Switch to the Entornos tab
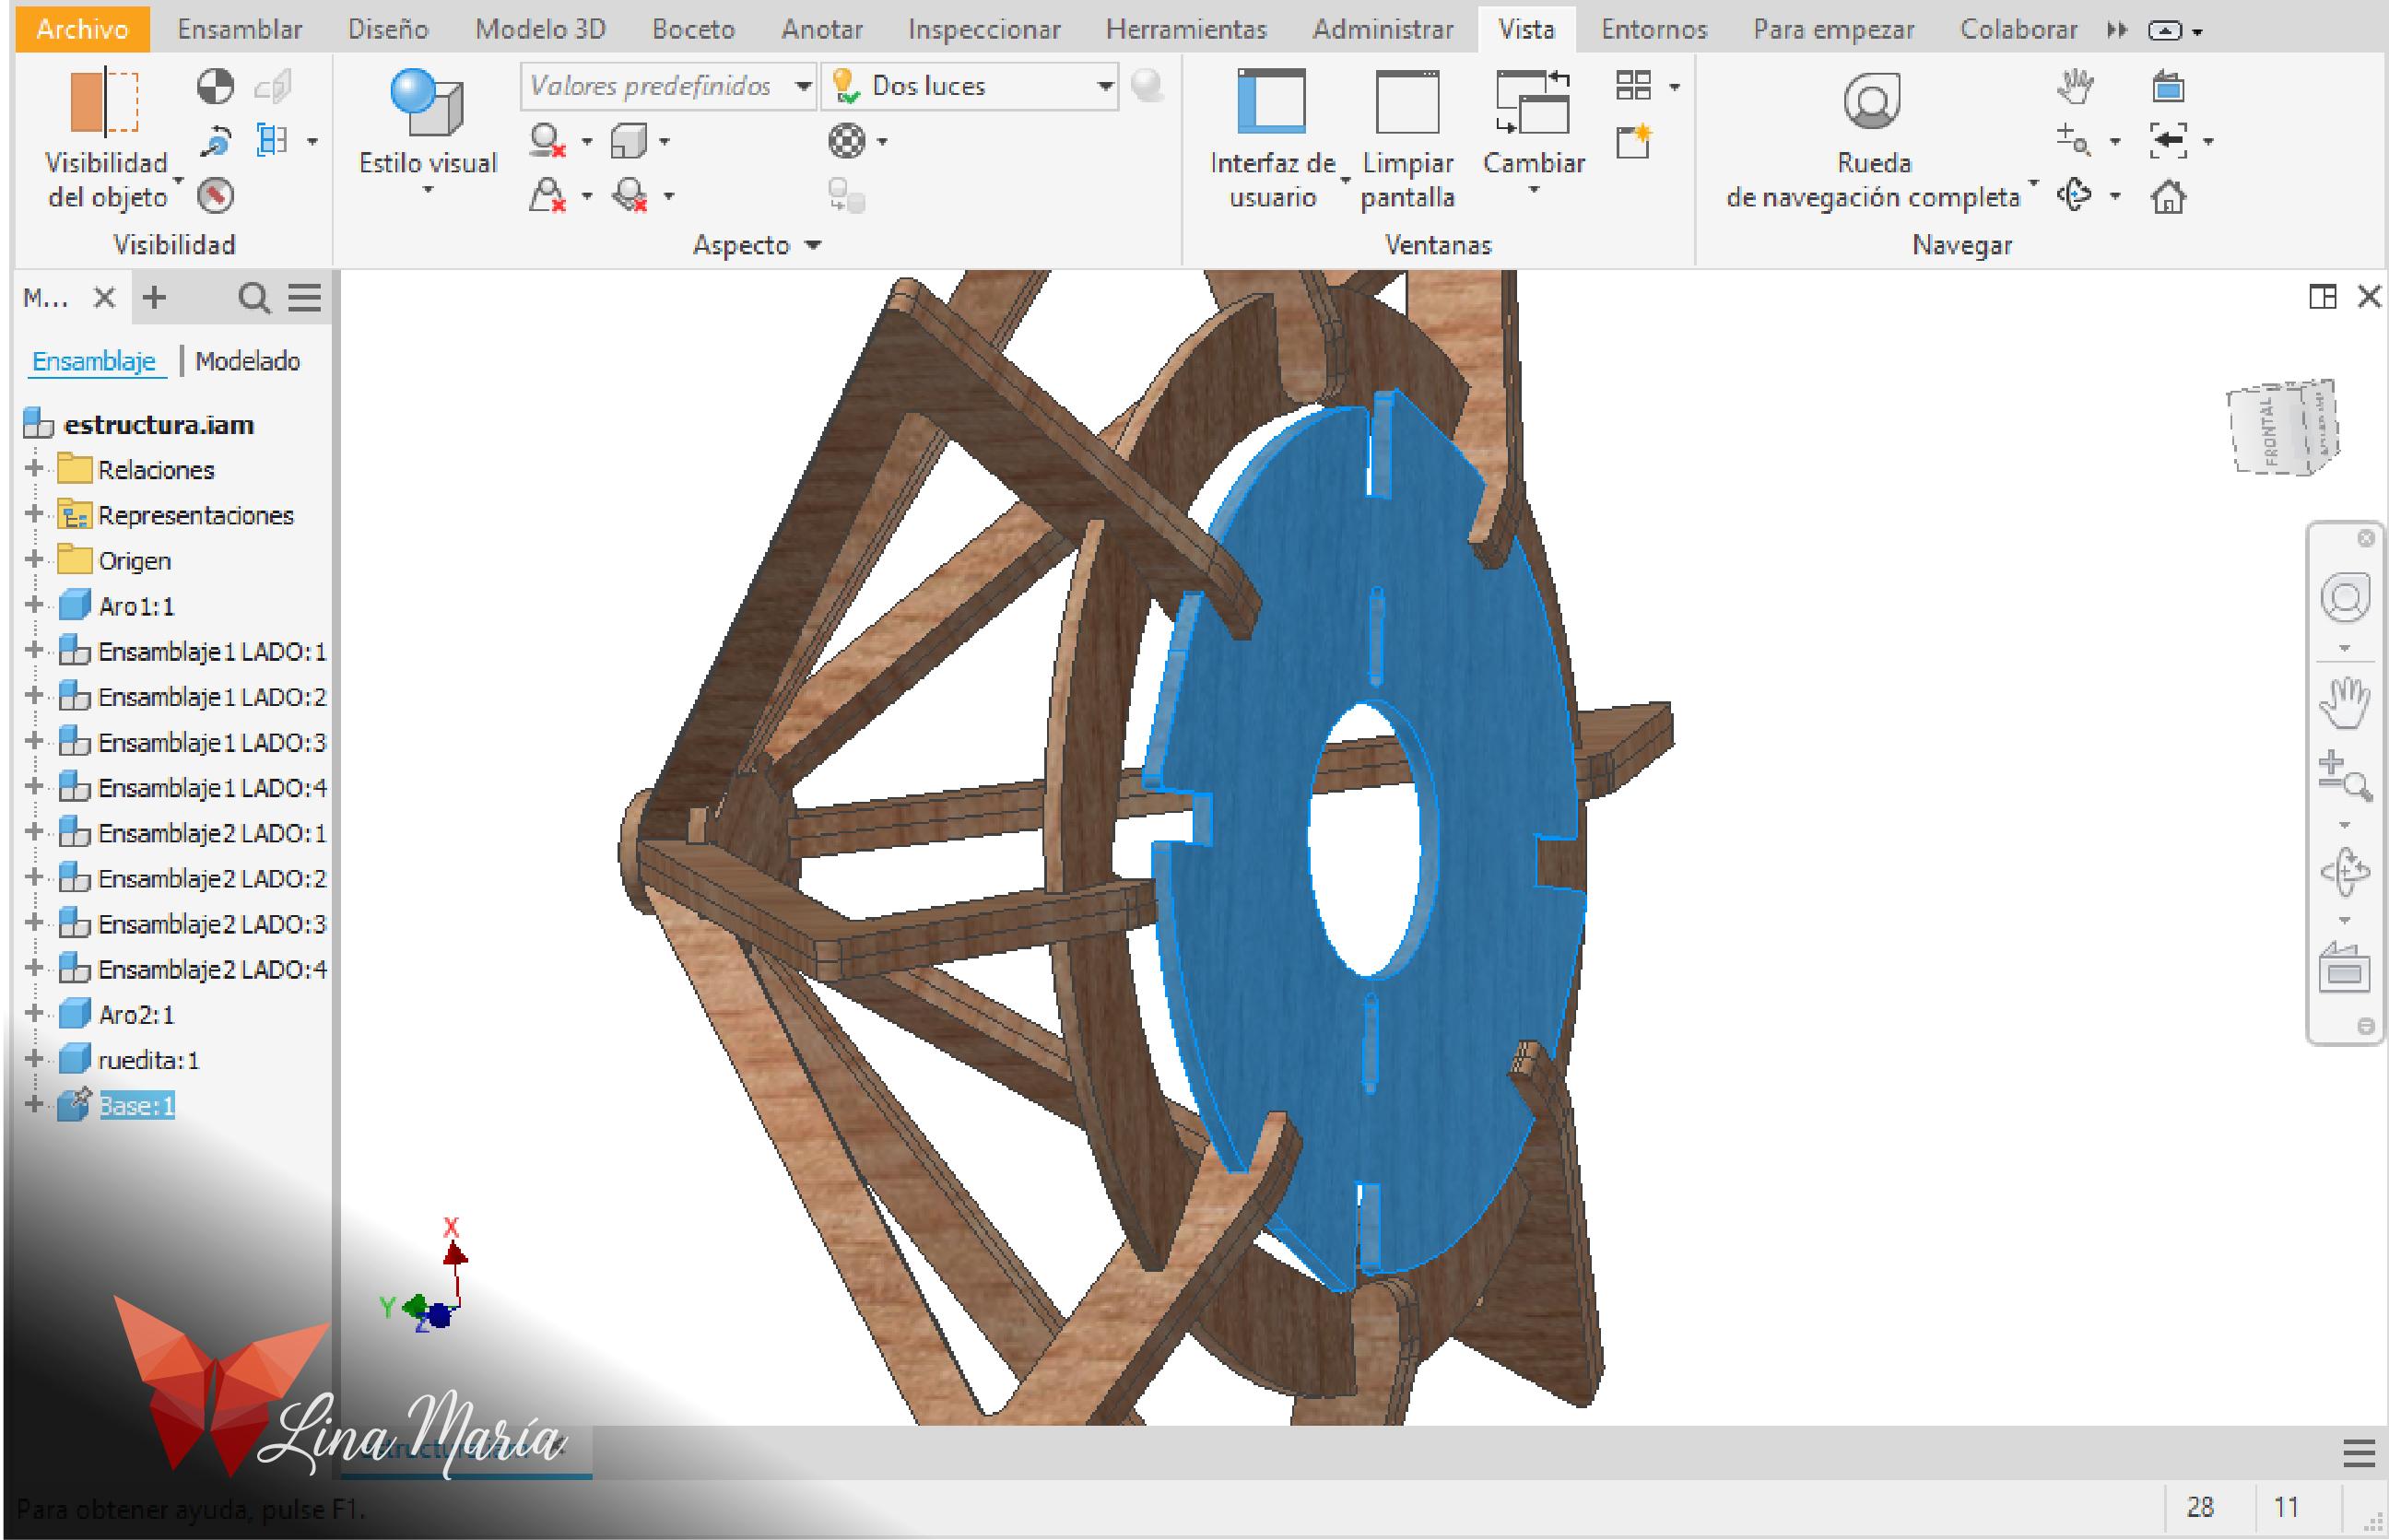 [1654, 29]
